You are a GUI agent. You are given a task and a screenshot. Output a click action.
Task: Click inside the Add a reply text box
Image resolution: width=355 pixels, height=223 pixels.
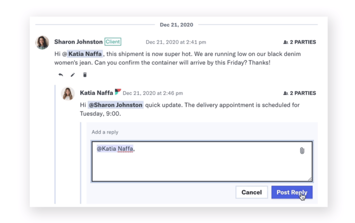202,161
